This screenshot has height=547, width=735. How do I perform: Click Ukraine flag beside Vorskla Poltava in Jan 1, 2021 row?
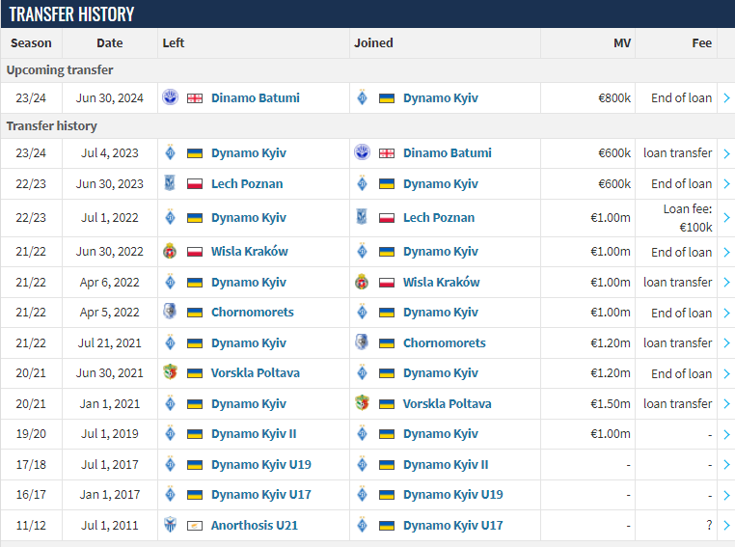[x=387, y=404]
